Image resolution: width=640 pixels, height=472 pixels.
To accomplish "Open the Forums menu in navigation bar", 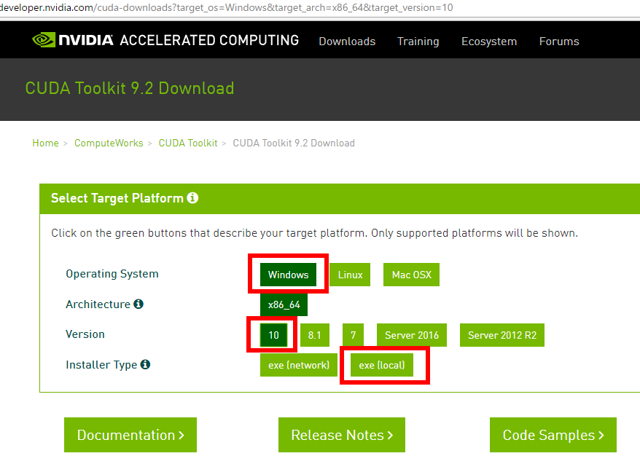I will 559,42.
